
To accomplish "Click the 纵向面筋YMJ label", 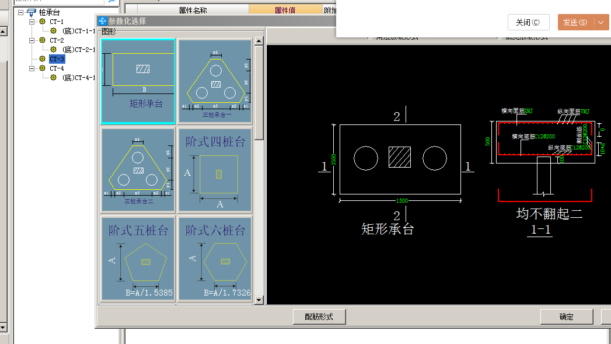I will [573, 111].
